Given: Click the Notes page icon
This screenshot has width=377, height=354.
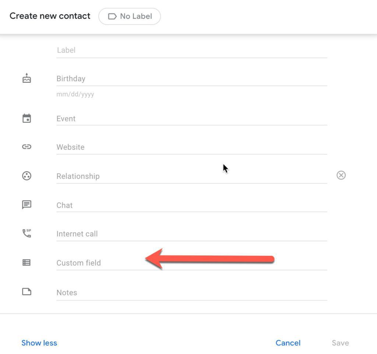Looking at the screenshot, I should click(27, 292).
